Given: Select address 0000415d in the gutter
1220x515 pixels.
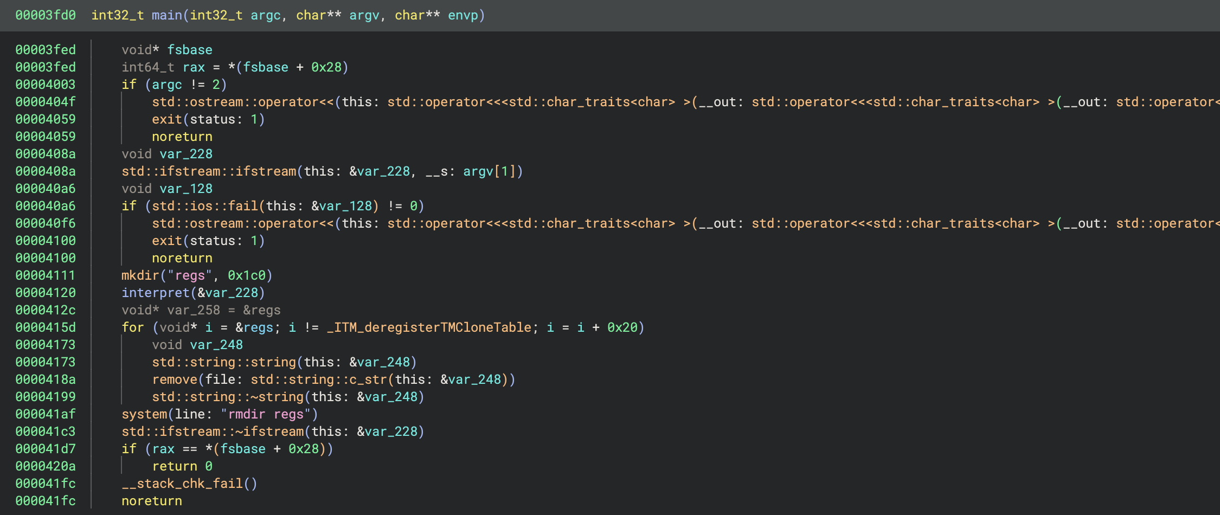Looking at the screenshot, I should pyautogui.click(x=46, y=327).
